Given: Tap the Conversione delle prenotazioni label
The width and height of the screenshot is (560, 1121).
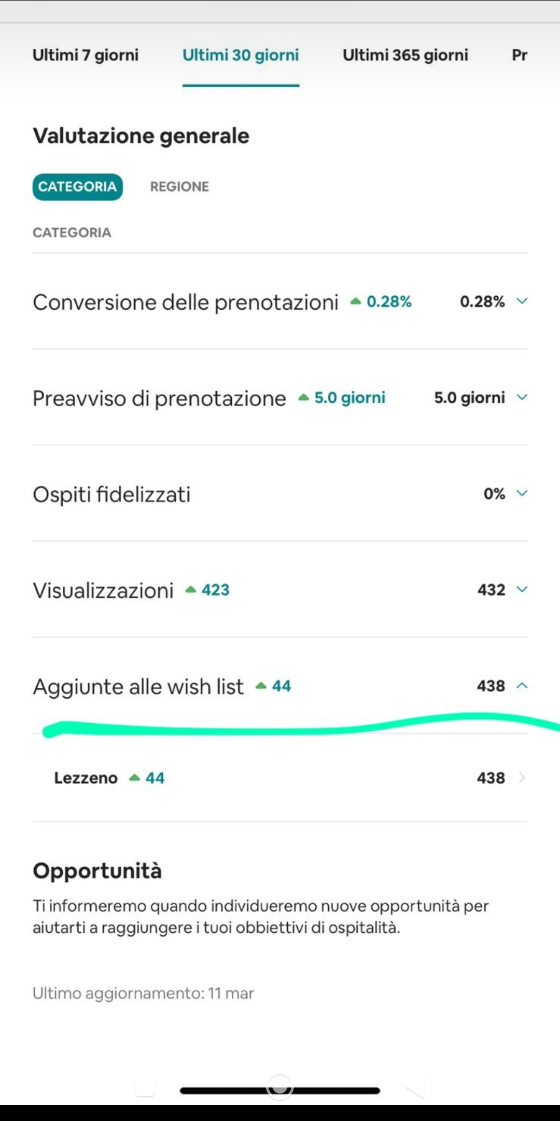Looking at the screenshot, I should tap(185, 302).
